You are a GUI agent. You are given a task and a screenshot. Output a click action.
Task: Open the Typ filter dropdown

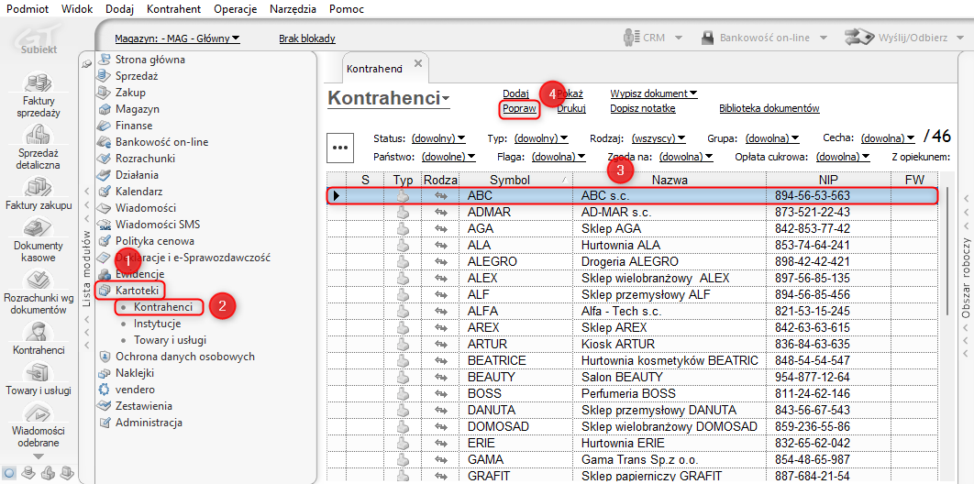click(542, 137)
